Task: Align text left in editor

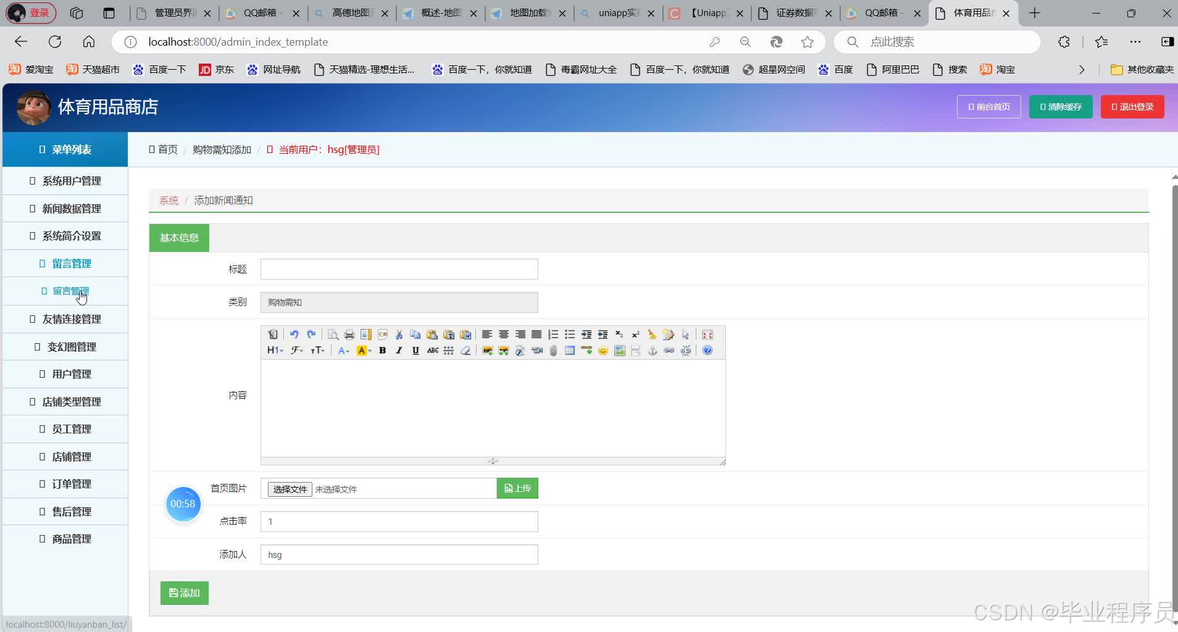Action: click(x=487, y=335)
